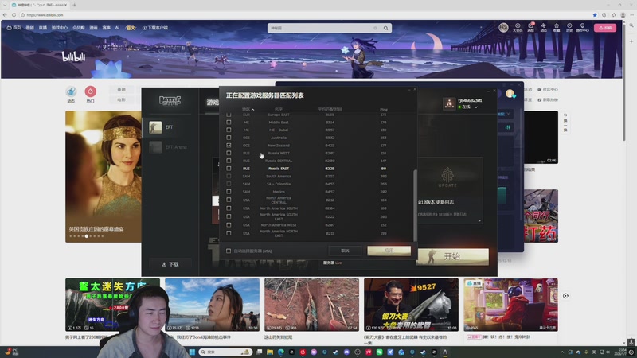Check the Australia server checkbox
This screenshot has width=637, height=358.
[x=229, y=138]
